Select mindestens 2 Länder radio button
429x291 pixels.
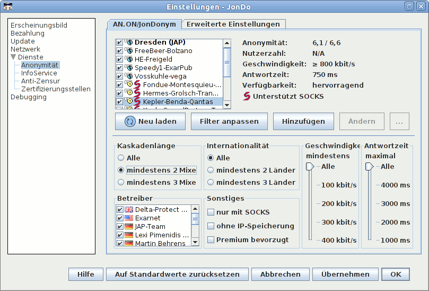(211, 170)
